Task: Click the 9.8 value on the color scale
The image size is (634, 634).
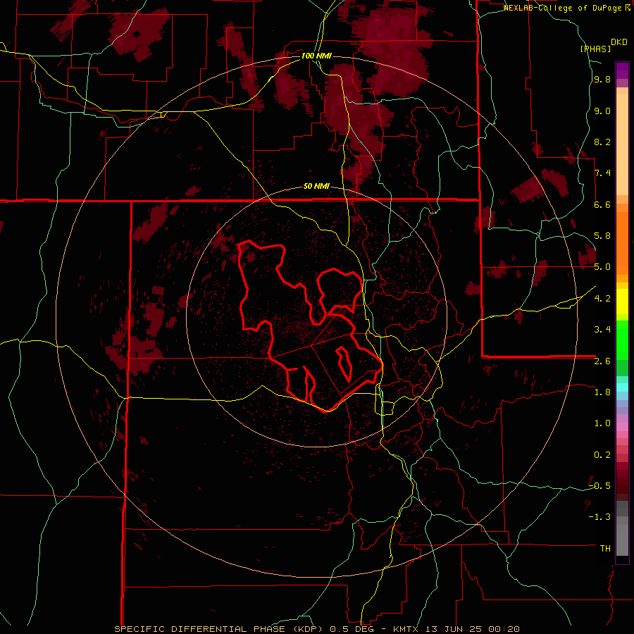Action: pos(602,80)
